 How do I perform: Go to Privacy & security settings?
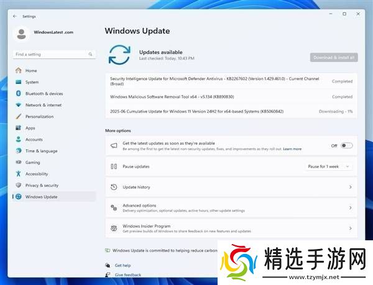coord(42,185)
